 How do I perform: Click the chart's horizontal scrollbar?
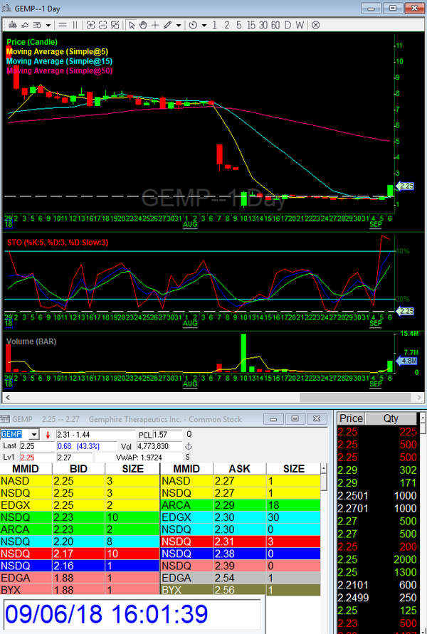click(x=199, y=398)
